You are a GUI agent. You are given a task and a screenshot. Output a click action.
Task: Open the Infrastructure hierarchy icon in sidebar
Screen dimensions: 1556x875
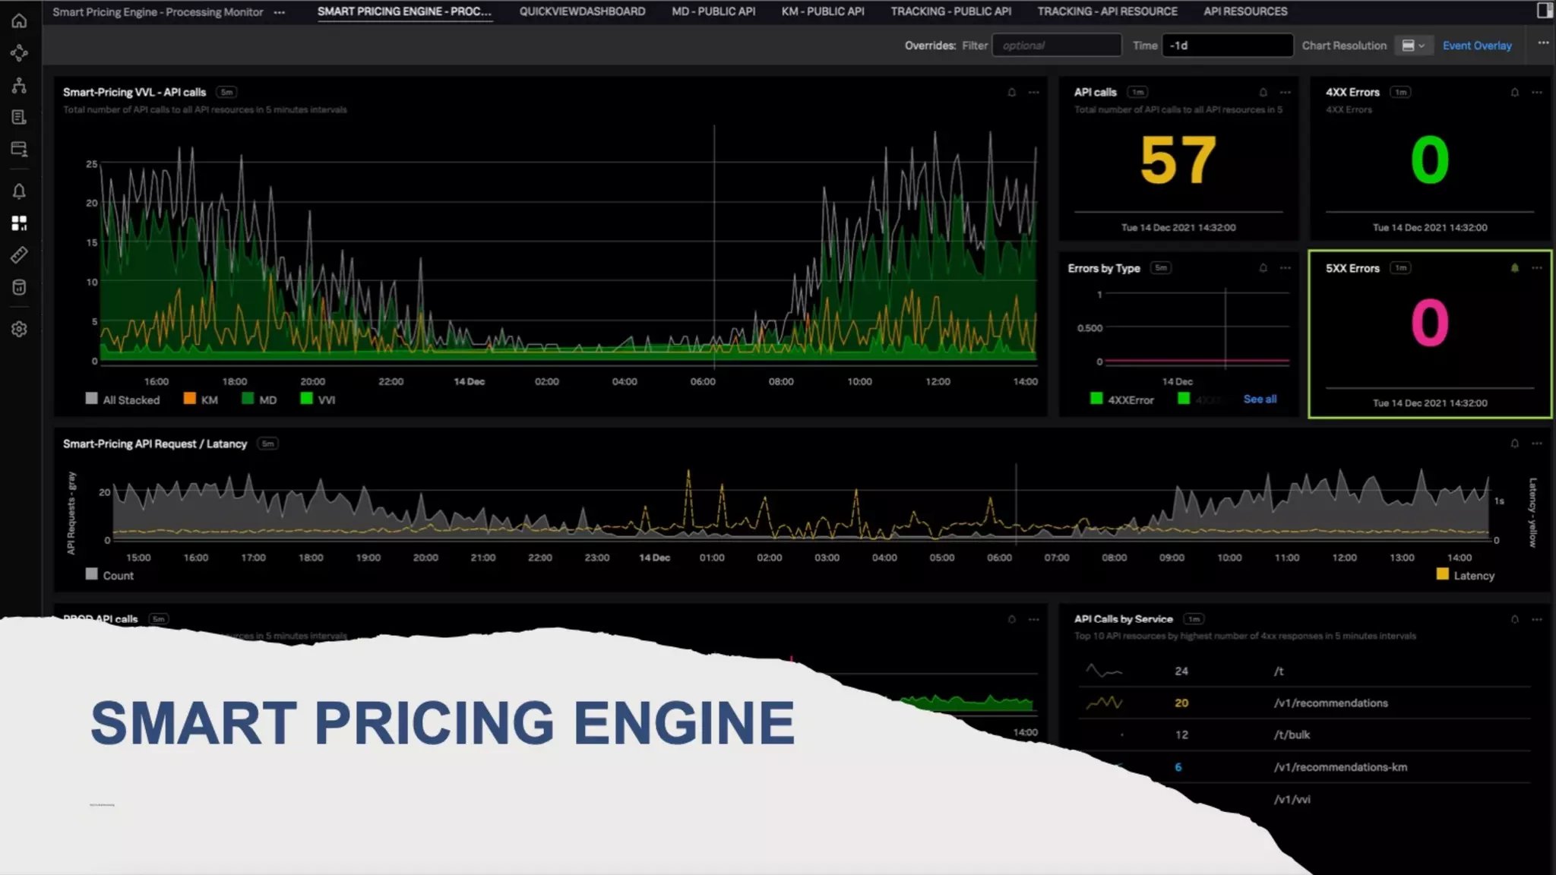pyautogui.click(x=19, y=85)
